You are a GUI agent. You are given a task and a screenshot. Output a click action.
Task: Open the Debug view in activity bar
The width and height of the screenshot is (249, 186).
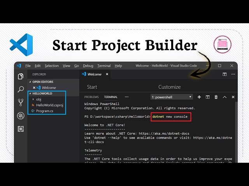click(x=21, y=115)
